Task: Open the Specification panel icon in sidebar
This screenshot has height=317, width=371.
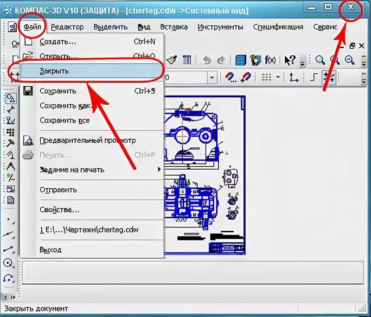Action: coord(11,201)
